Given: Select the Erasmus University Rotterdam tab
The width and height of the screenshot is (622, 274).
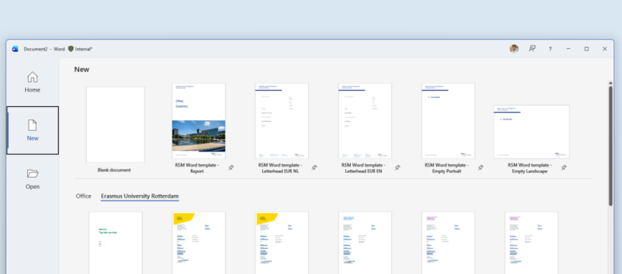Looking at the screenshot, I should 139,196.
